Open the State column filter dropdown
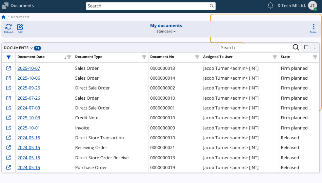 click(315, 57)
